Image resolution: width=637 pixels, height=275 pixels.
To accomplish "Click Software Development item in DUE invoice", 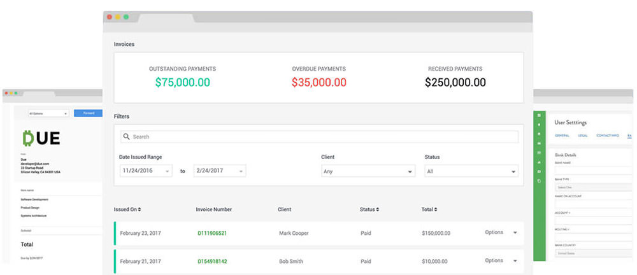I will click(34, 199).
